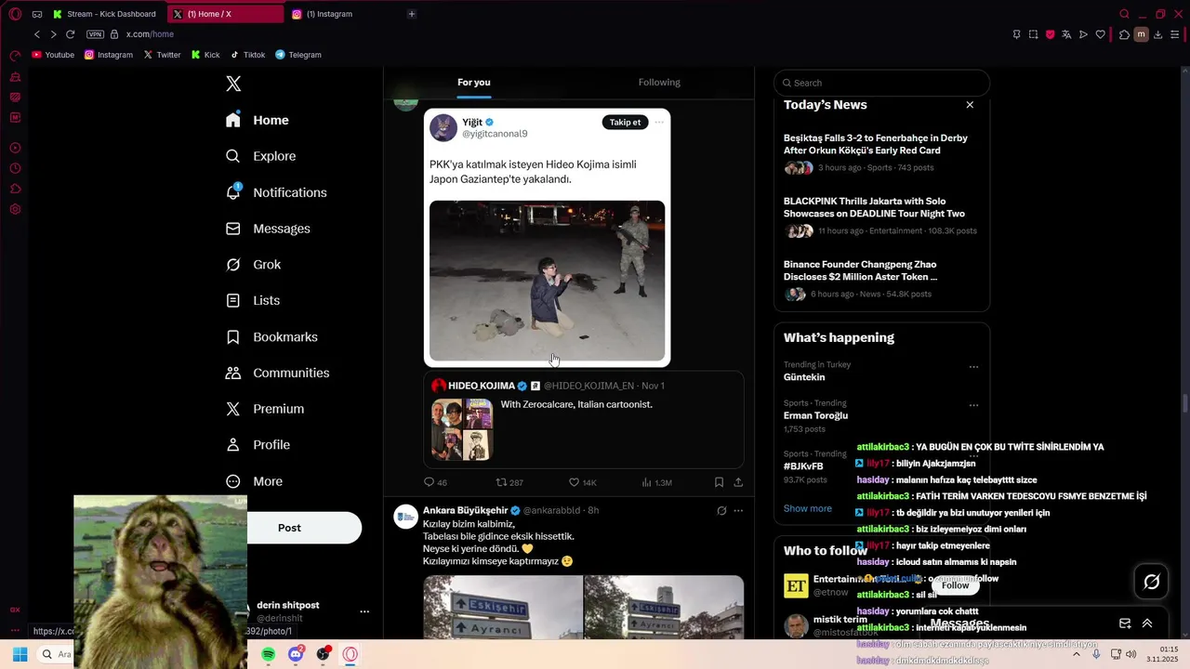The width and height of the screenshot is (1190, 669).
Task: Click the Grok icon on Ankara Büyükşehir's tweet
Action: tap(721, 510)
